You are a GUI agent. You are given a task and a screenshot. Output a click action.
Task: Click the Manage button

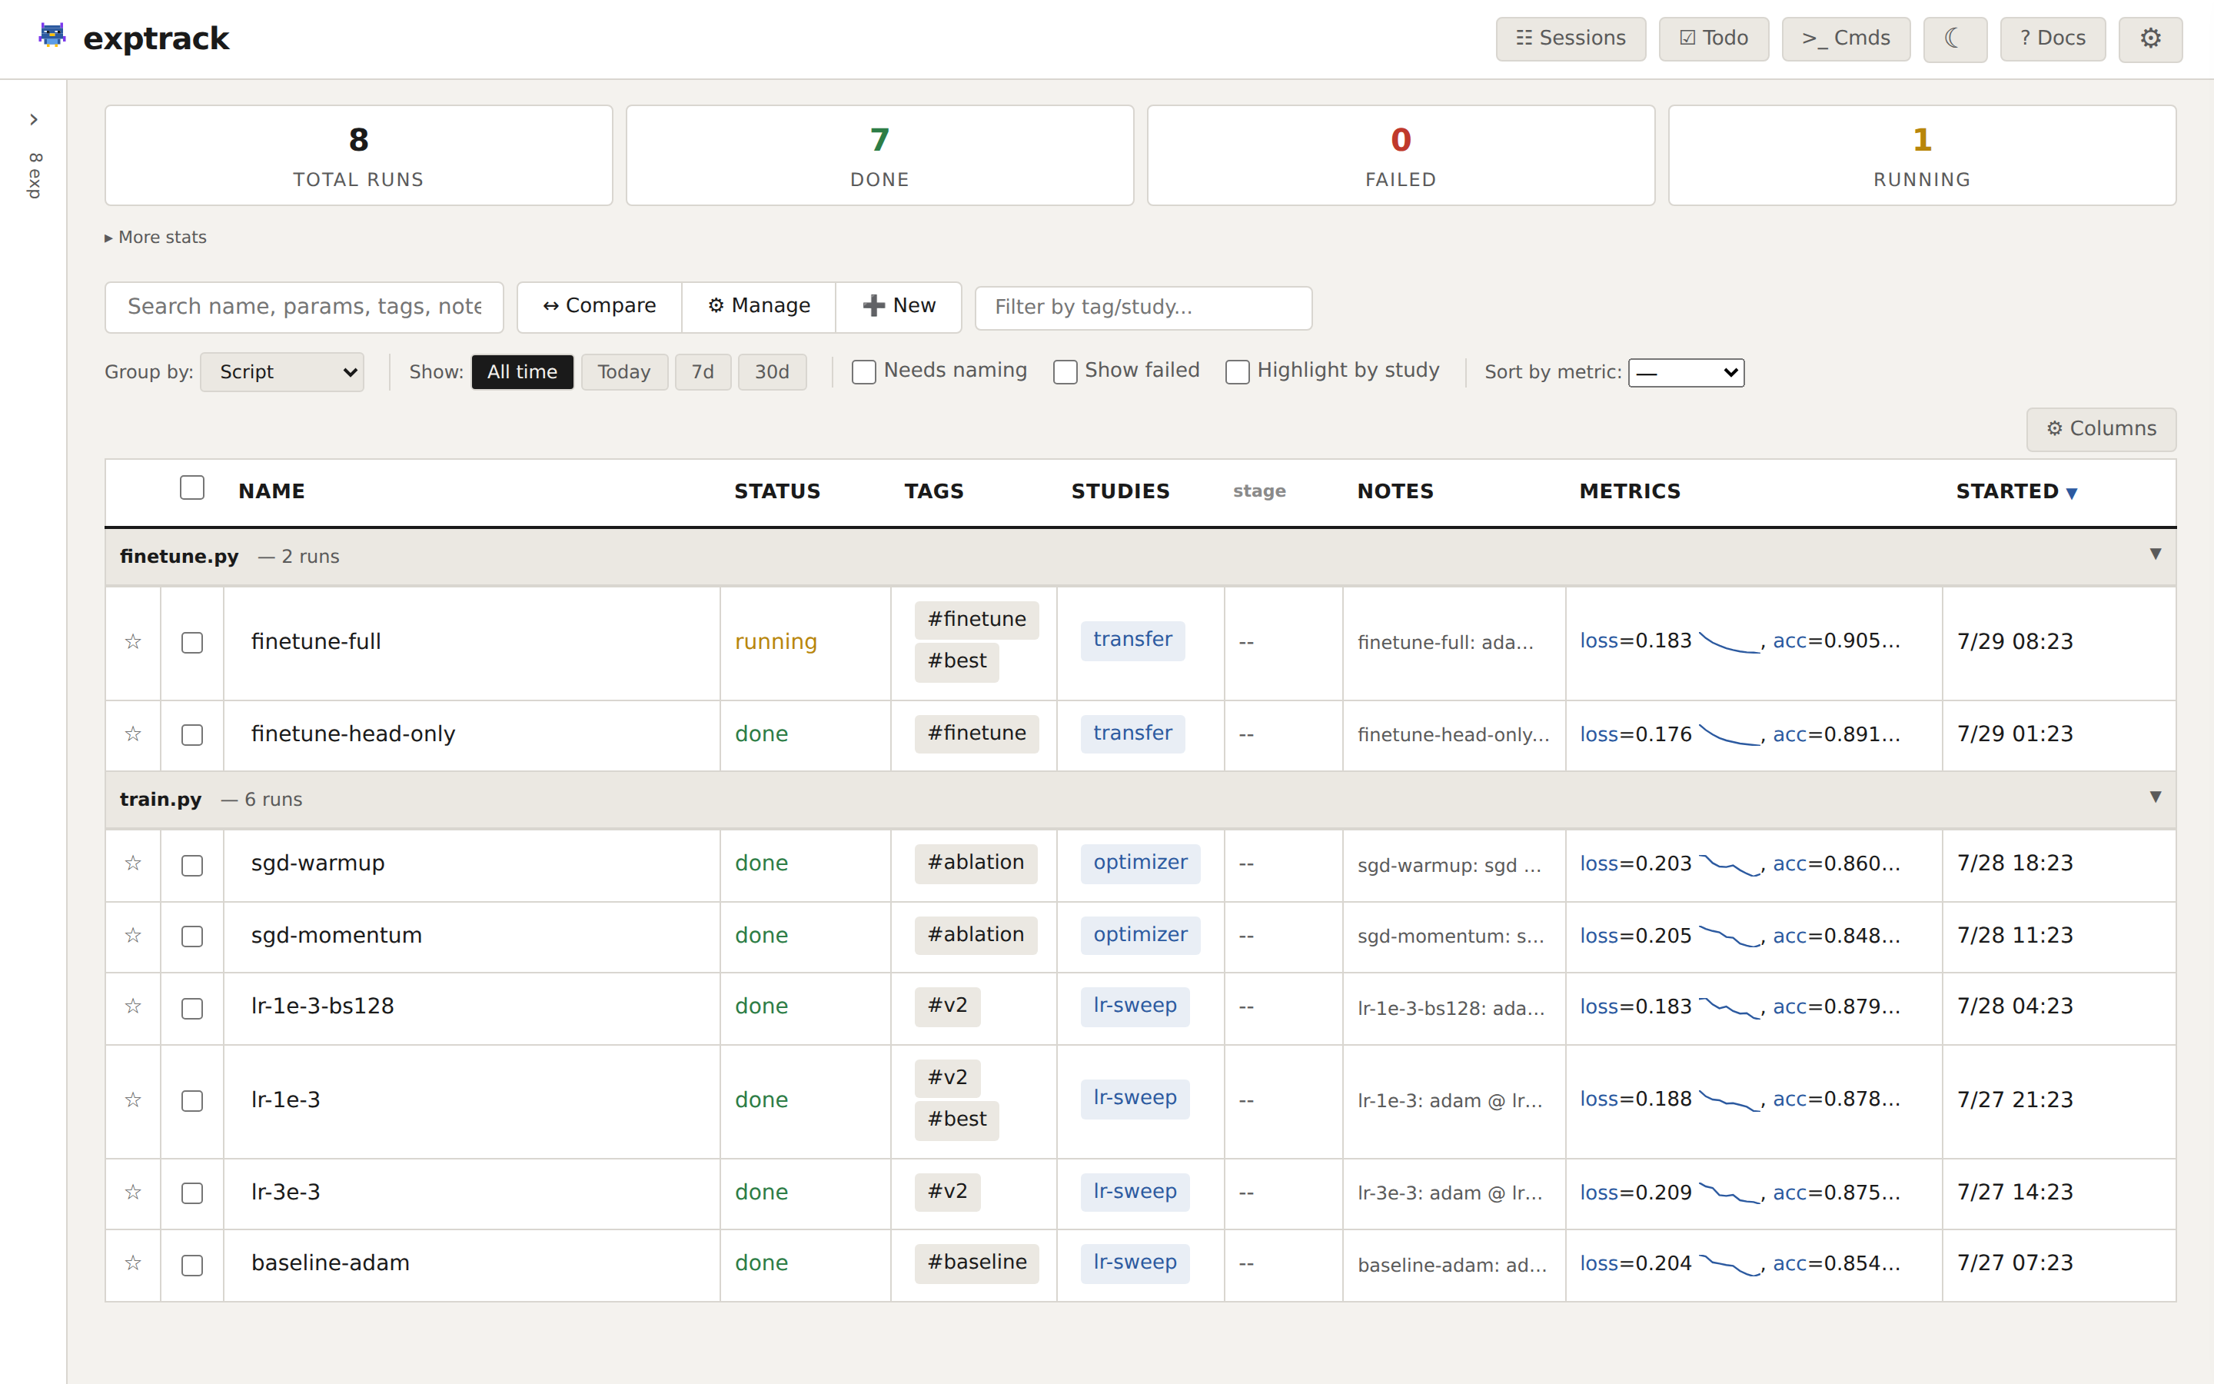[759, 307]
